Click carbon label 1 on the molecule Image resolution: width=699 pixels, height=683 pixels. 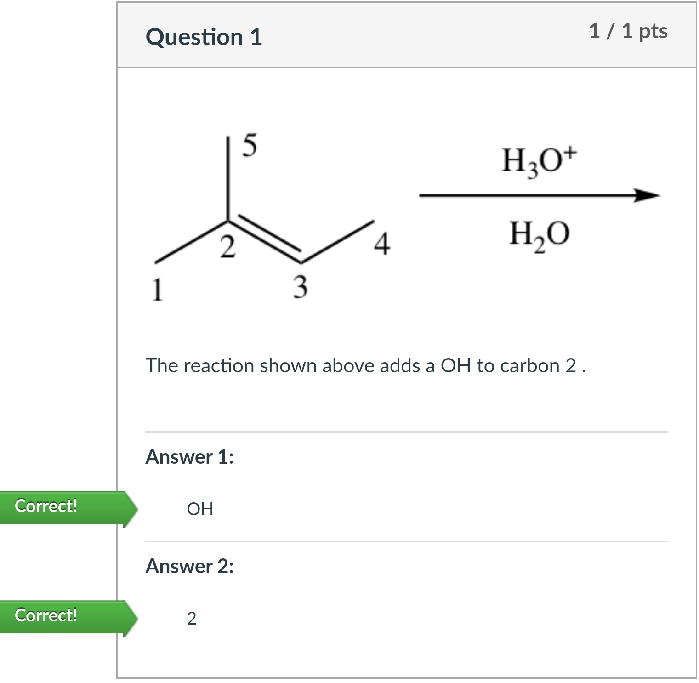(x=157, y=290)
